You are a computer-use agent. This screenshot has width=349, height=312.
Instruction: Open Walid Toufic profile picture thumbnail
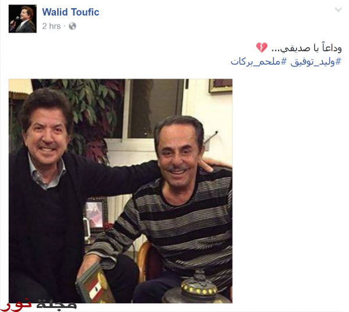23,19
